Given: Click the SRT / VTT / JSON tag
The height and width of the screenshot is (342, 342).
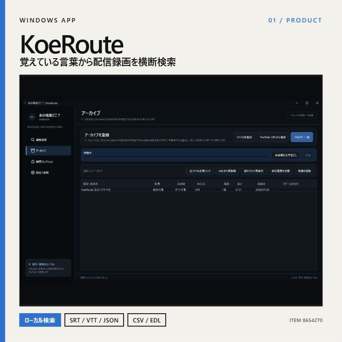Looking at the screenshot, I should (x=94, y=320).
